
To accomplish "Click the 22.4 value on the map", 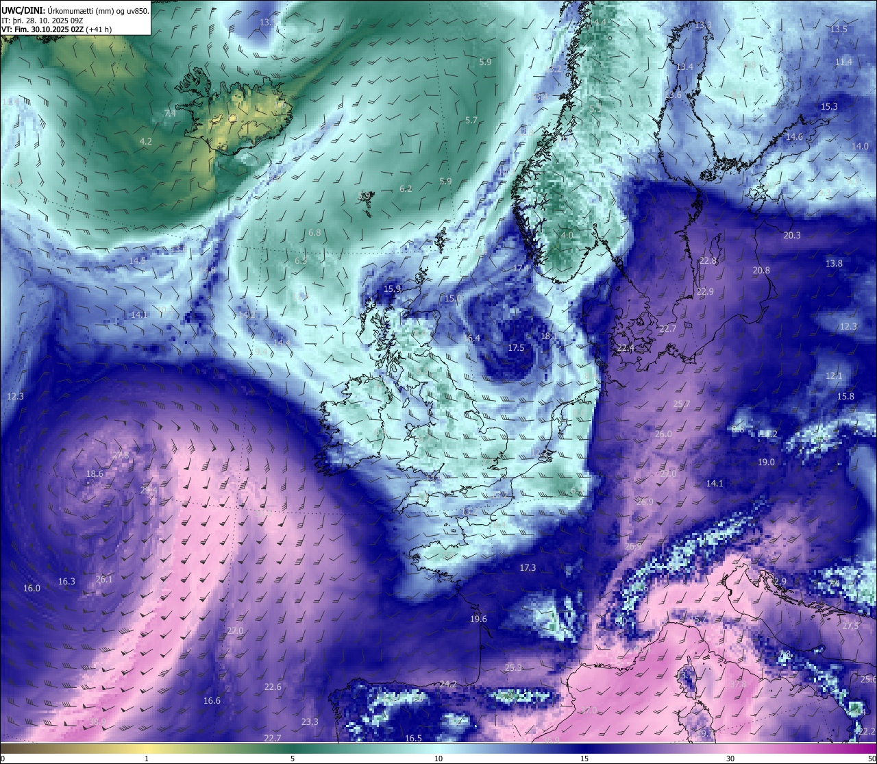I will point(626,349).
